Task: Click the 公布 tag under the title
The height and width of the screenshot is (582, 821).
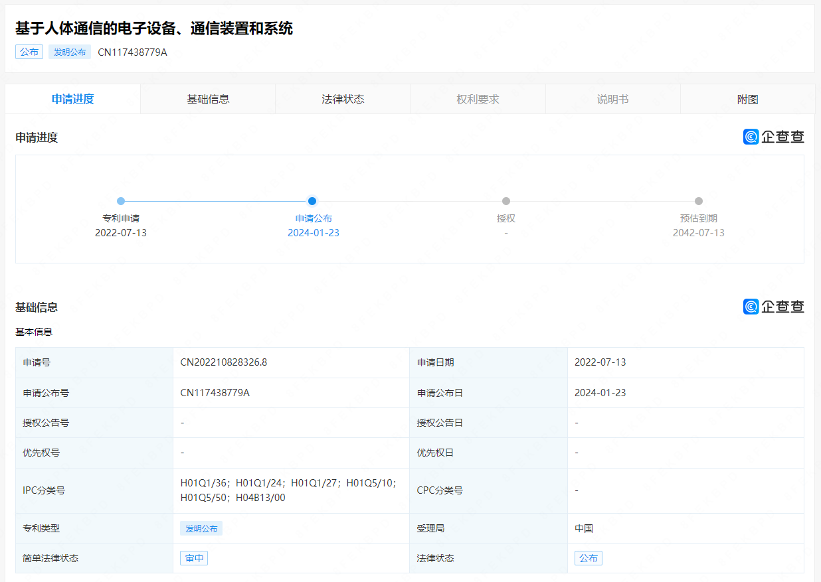Action: [29, 52]
